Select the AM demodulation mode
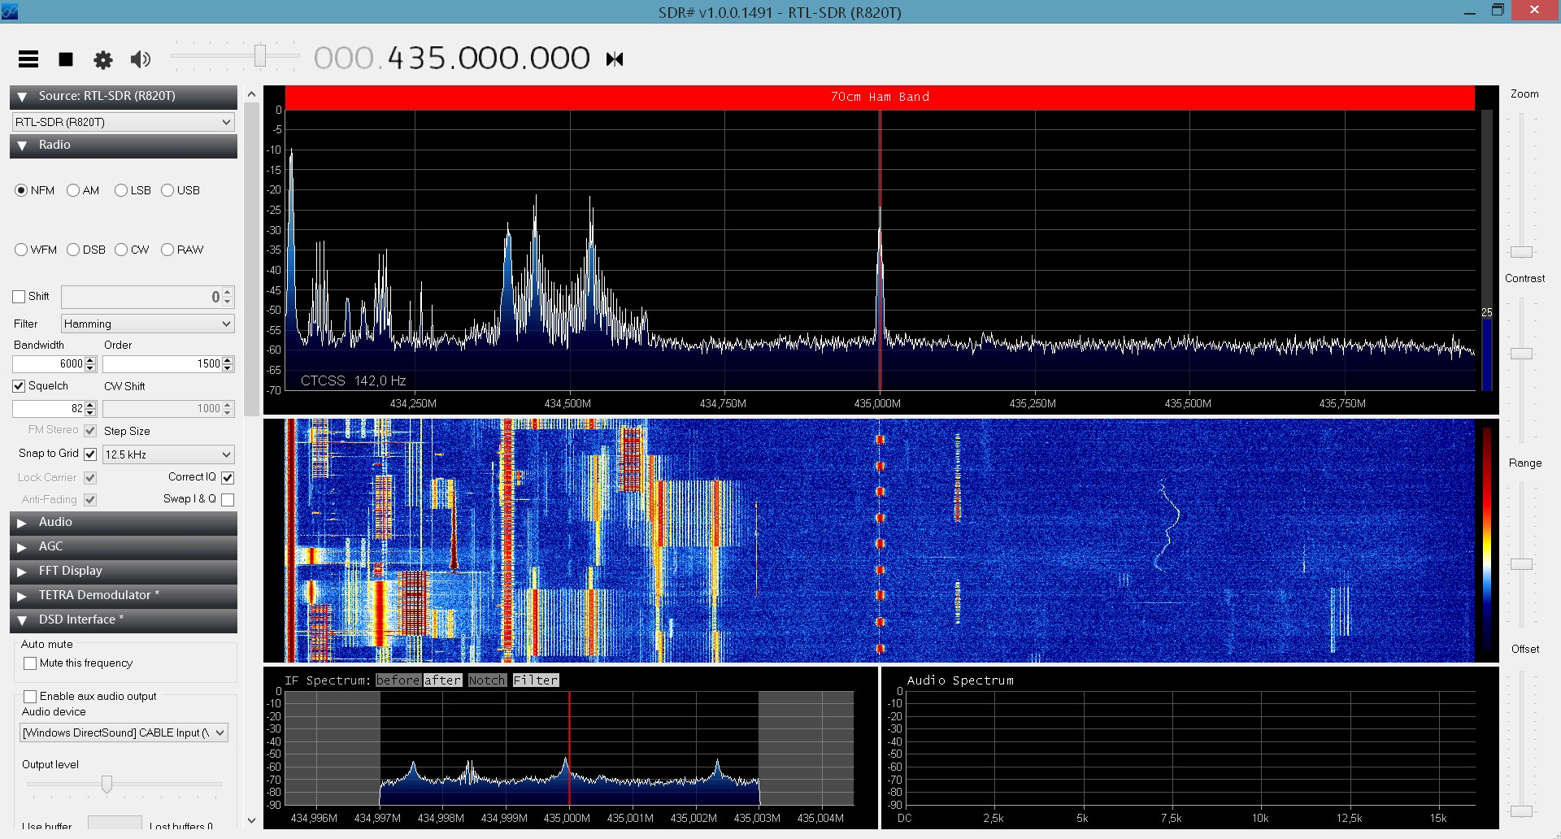Viewport: 1561px width, 839px height. click(x=74, y=190)
